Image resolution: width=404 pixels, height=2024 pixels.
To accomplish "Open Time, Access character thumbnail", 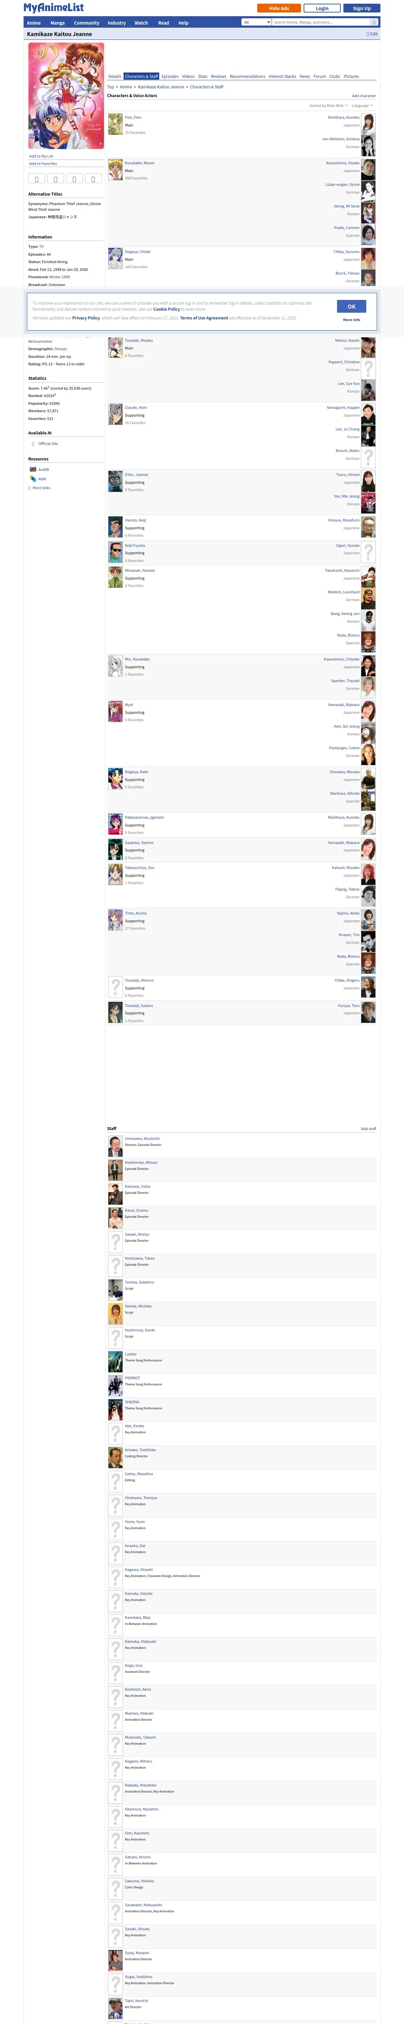I will coord(115,920).
